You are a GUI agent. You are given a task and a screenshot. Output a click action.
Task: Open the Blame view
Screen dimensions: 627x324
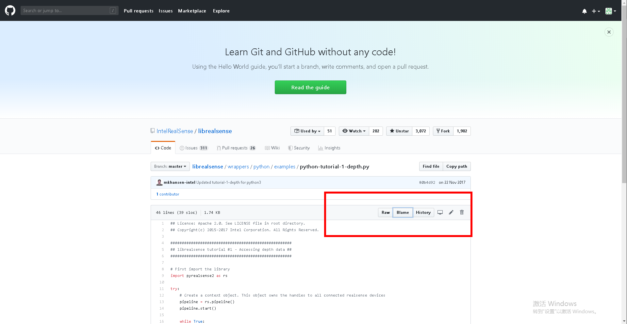[403, 213]
